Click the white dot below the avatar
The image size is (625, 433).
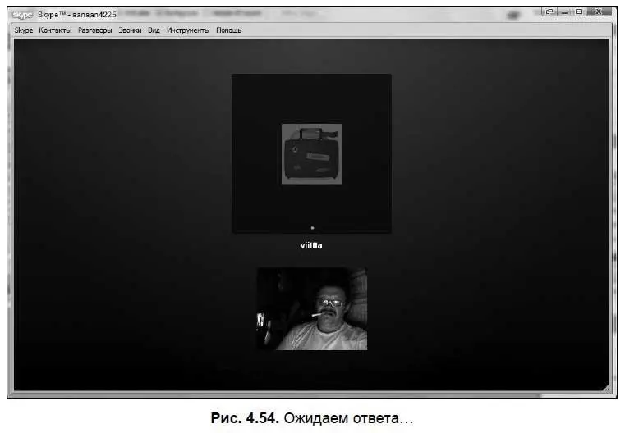coord(312,227)
